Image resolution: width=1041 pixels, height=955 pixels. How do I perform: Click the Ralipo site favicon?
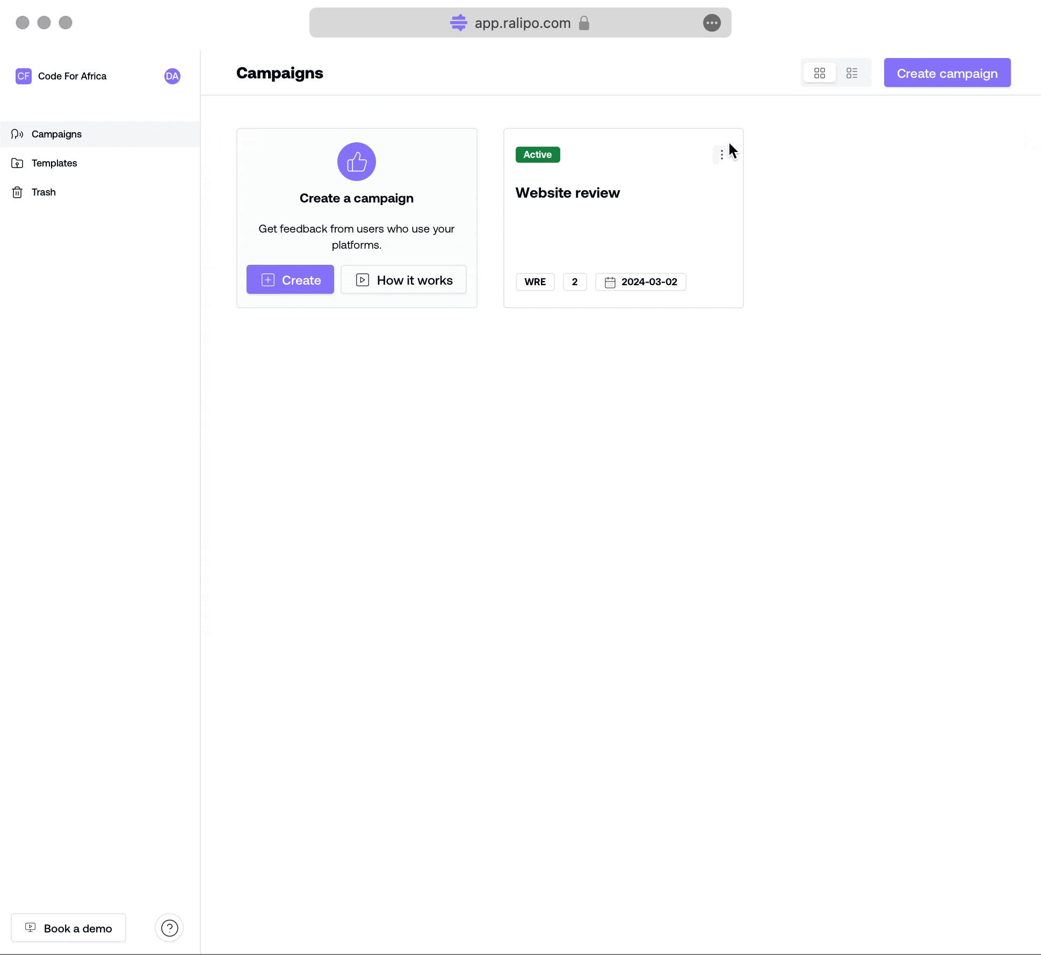[458, 23]
